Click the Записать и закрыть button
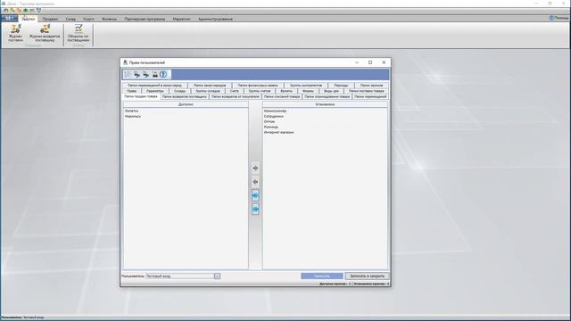Image resolution: width=571 pixels, height=321 pixels. [367, 276]
